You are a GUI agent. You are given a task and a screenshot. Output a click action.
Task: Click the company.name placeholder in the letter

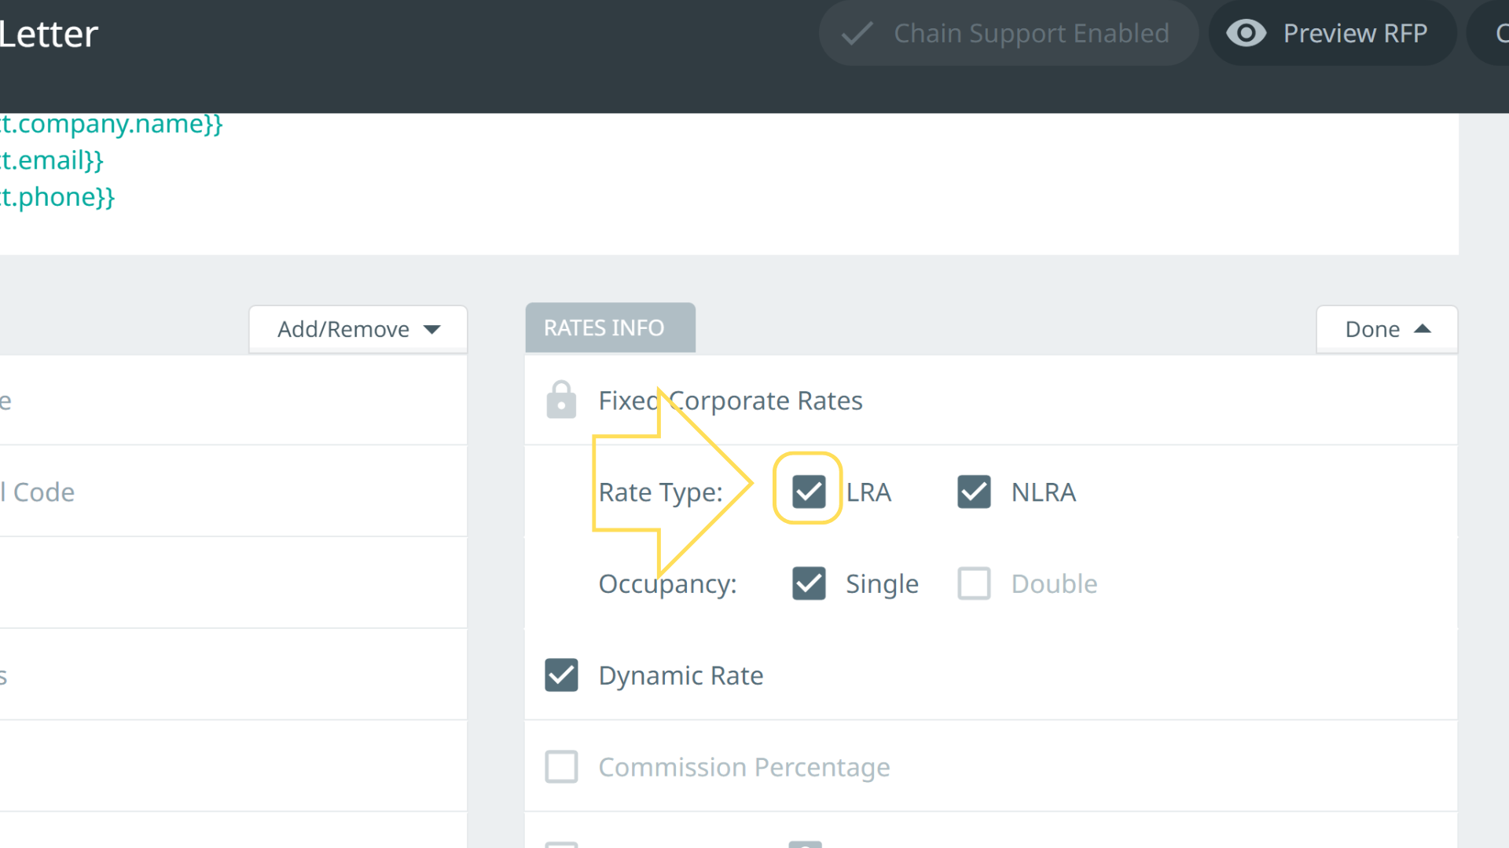[x=111, y=124]
